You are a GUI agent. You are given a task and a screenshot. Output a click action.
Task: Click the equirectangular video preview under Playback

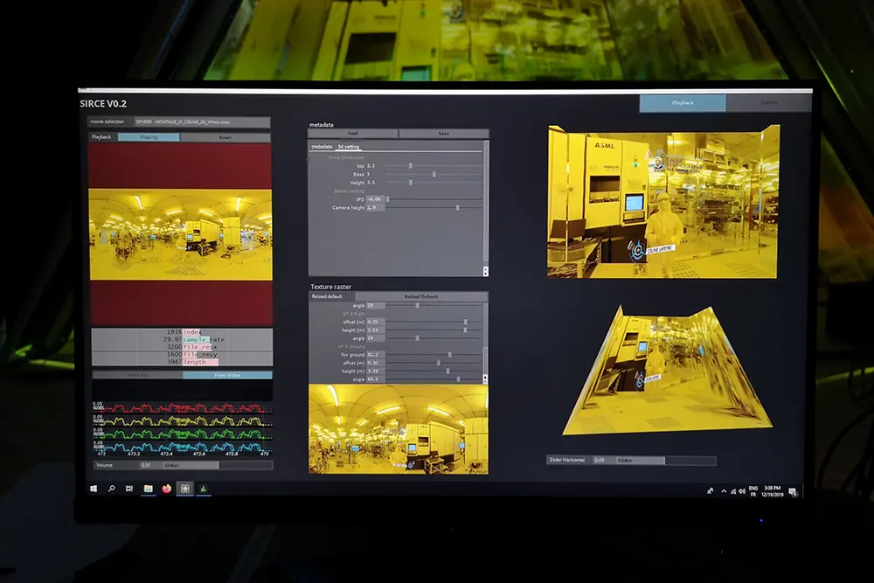point(181,234)
